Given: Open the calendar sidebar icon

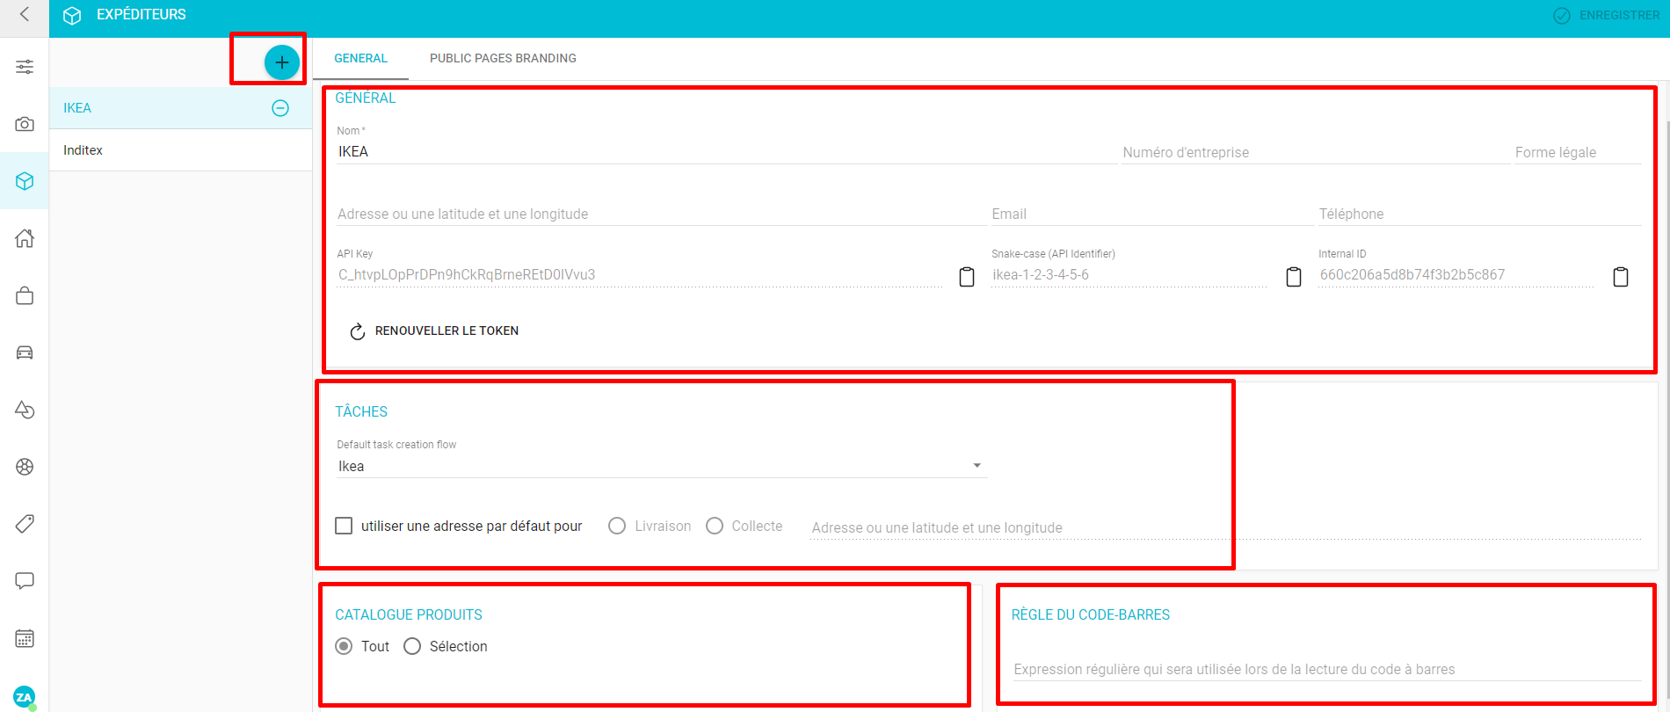Looking at the screenshot, I should [25, 638].
